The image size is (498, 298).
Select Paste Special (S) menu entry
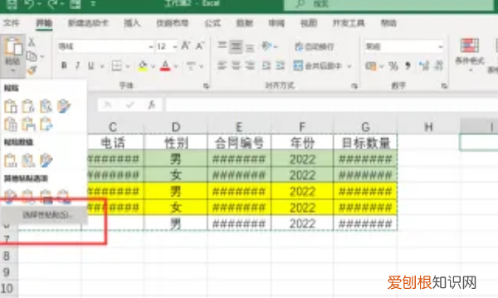(44, 215)
